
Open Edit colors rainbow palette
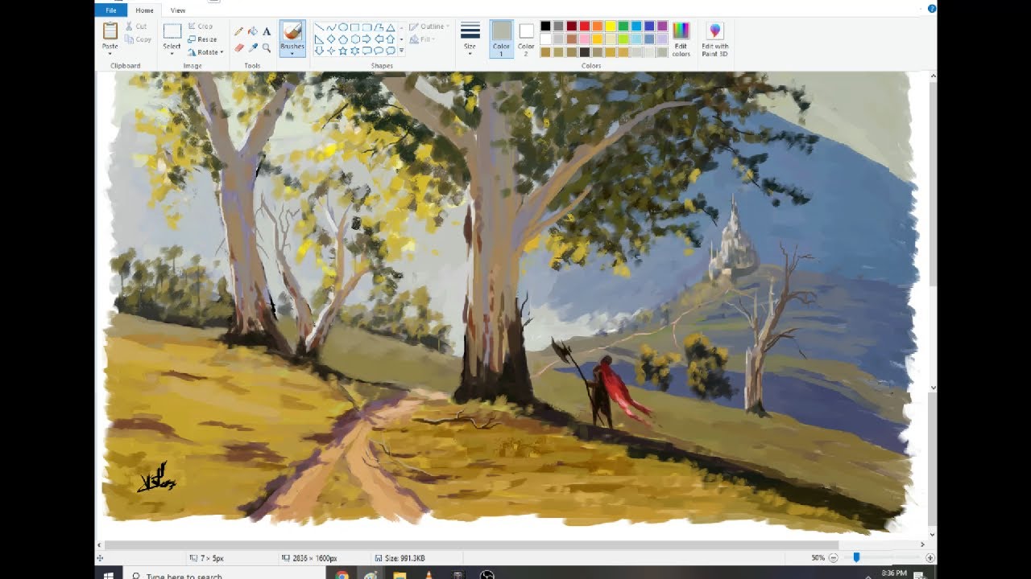pyautogui.click(x=681, y=31)
